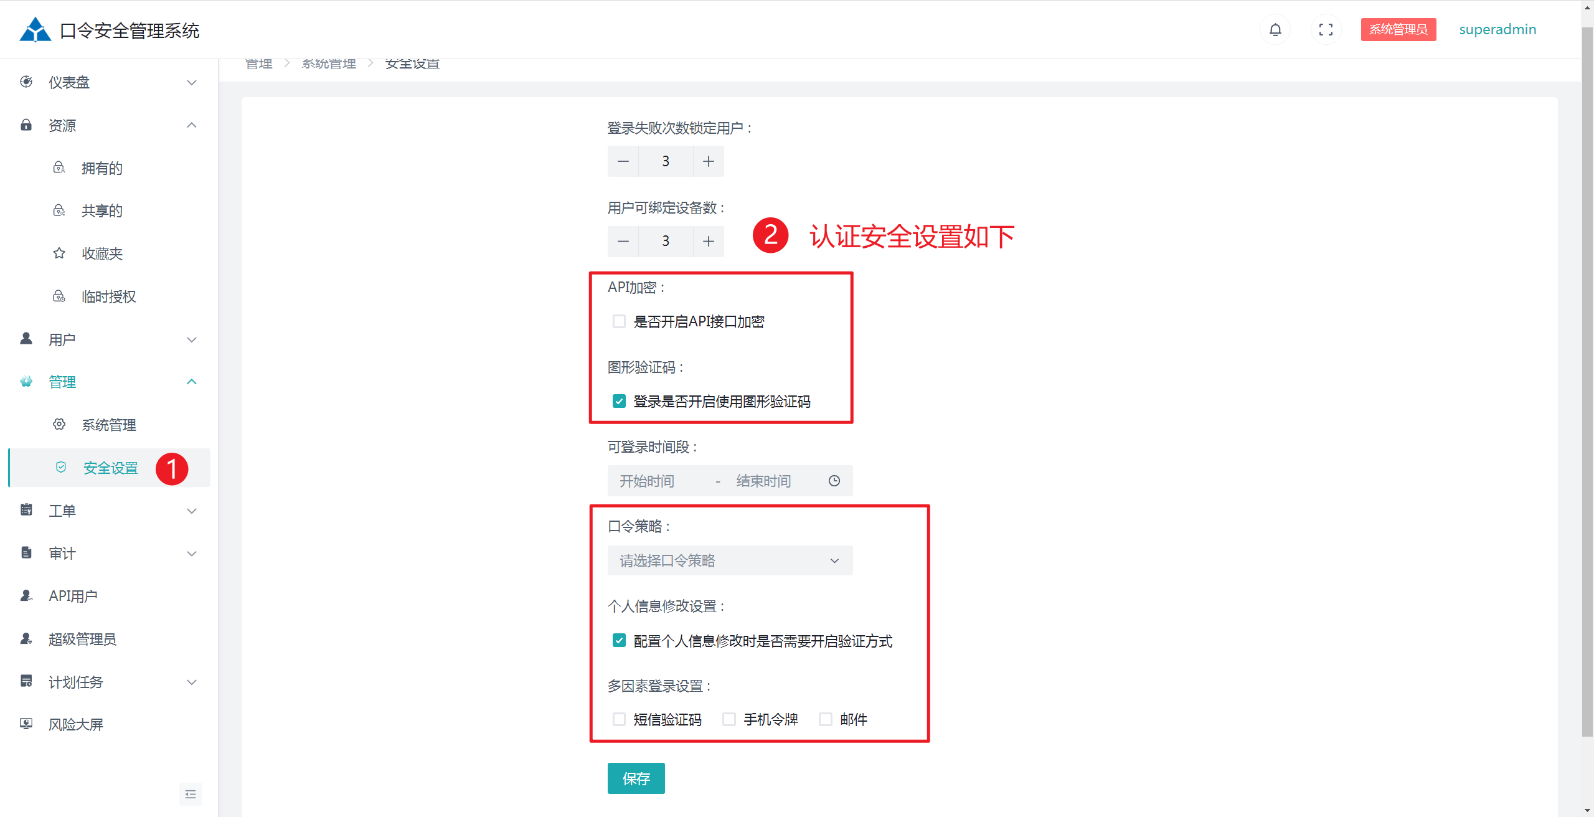This screenshot has width=1594, height=817.
Task: Click the sidebar collapse icon at bottom
Action: [x=191, y=794]
